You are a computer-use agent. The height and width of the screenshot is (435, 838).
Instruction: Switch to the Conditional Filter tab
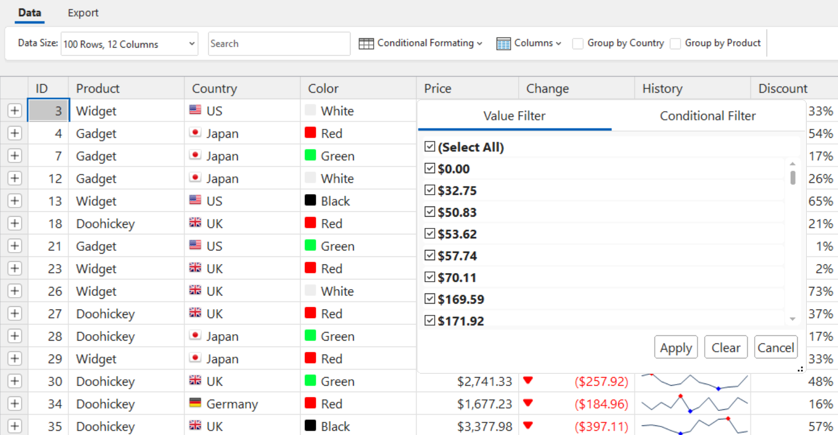(x=708, y=116)
